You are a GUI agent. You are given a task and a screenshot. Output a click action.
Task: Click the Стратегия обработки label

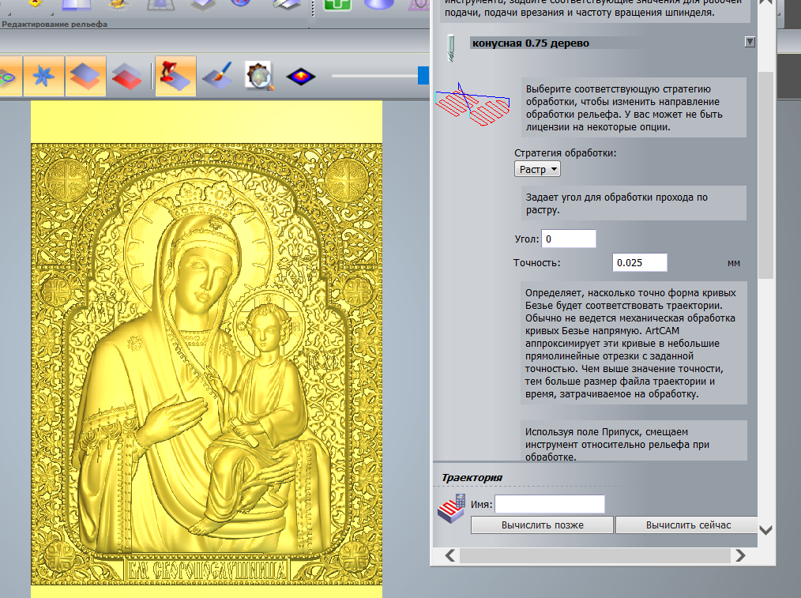tap(565, 152)
